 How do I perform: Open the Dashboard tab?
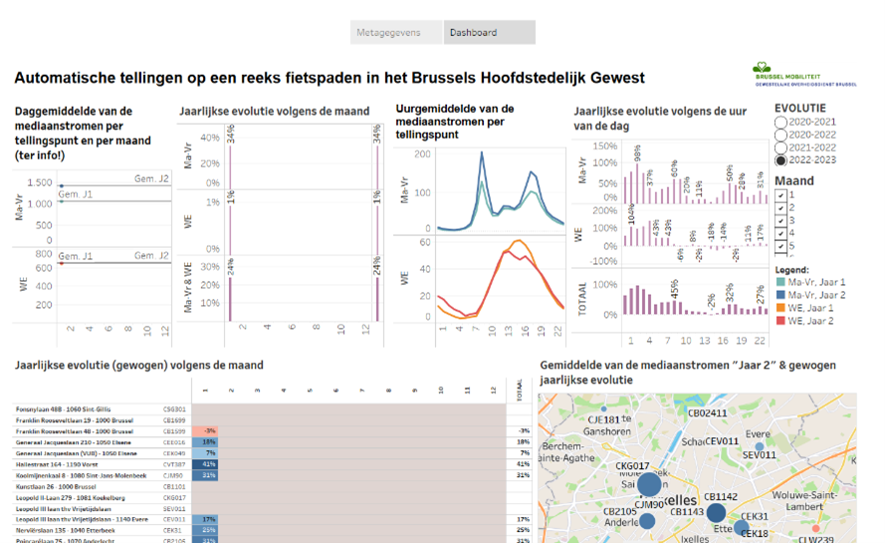click(489, 33)
